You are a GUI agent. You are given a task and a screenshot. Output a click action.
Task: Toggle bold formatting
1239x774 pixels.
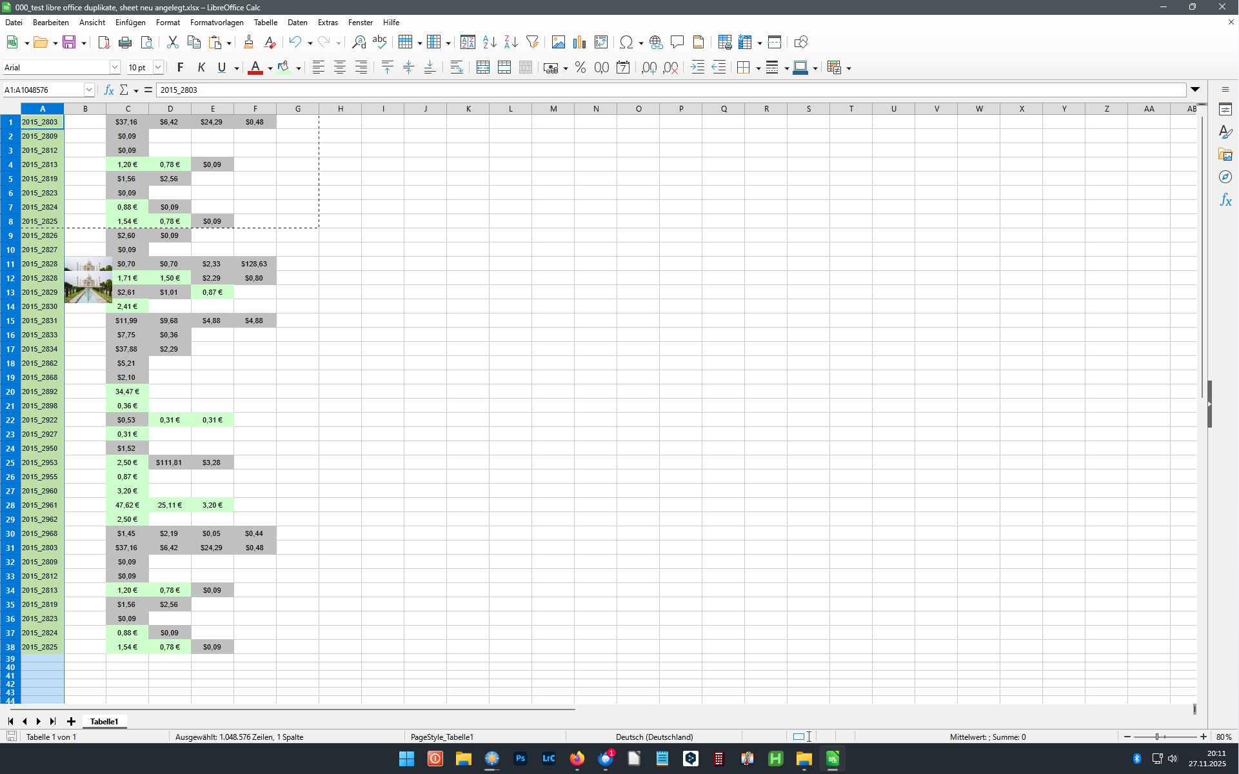pos(180,67)
